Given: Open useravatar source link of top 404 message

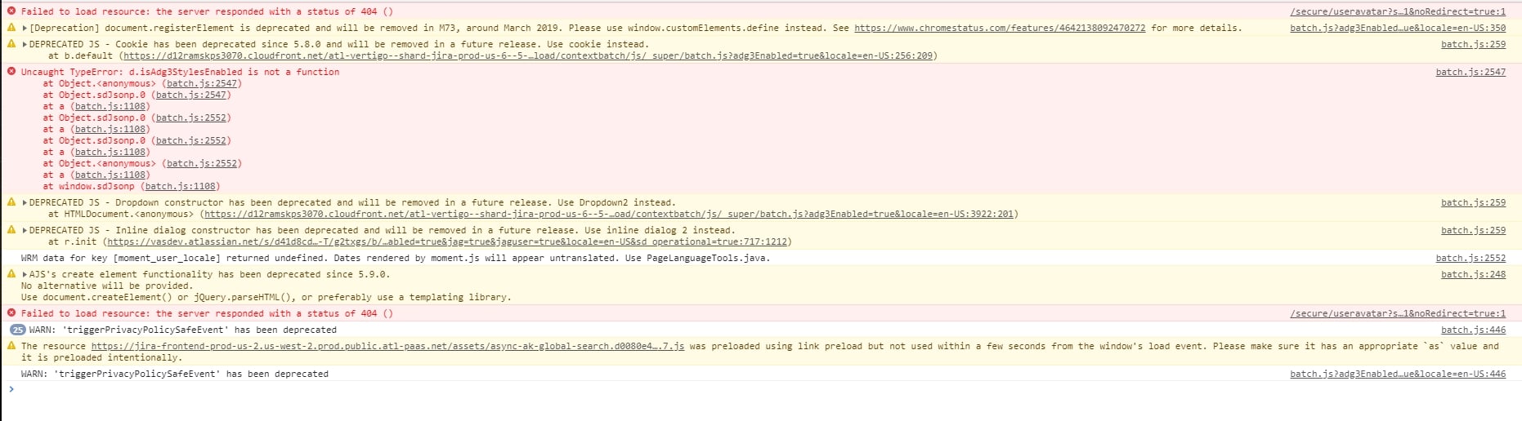Looking at the screenshot, I should [1398, 11].
